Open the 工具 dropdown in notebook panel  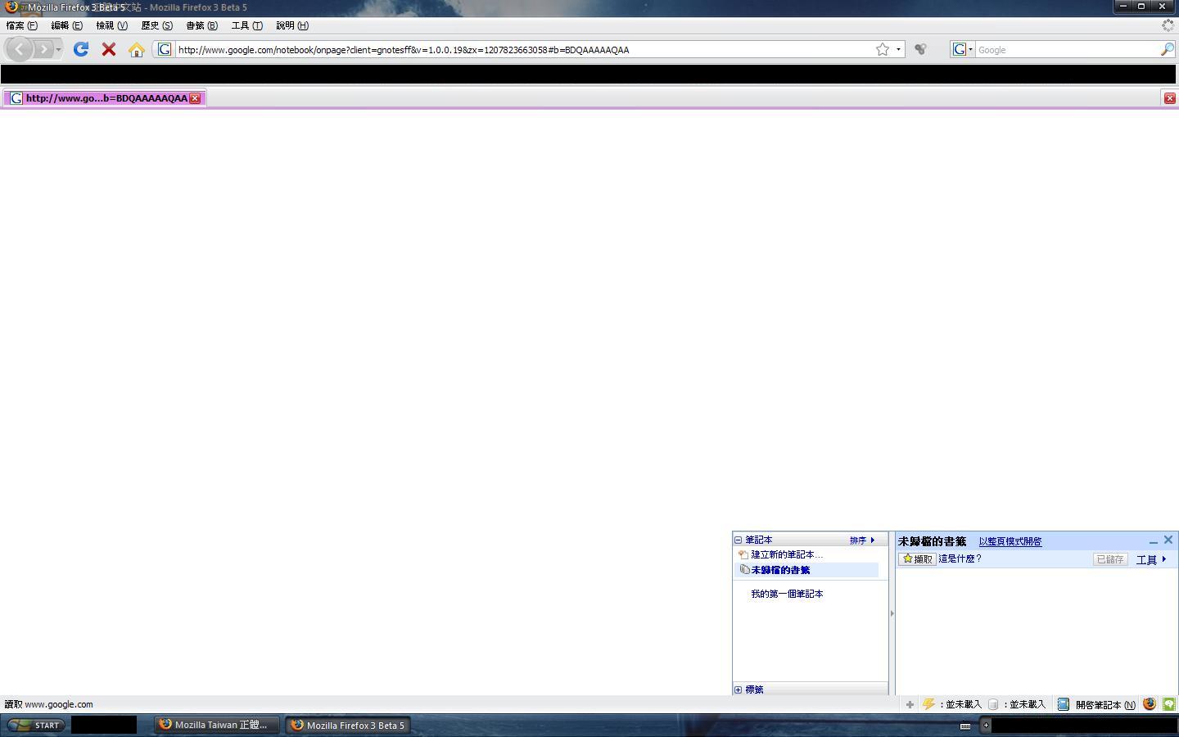coord(1150,559)
